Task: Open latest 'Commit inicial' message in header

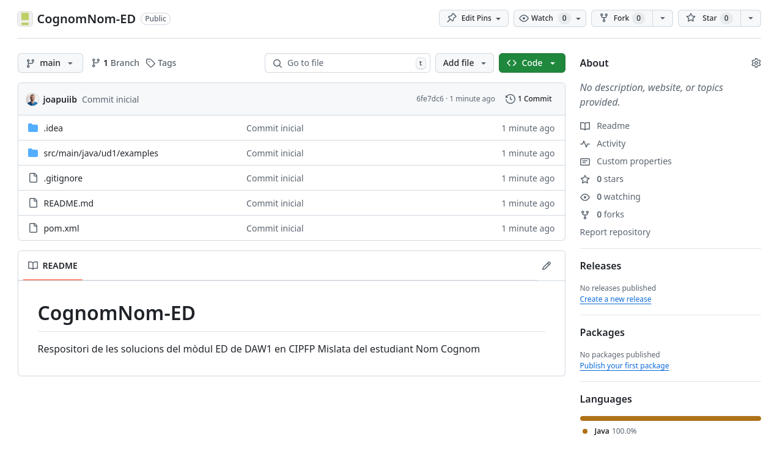Action: [x=111, y=100]
